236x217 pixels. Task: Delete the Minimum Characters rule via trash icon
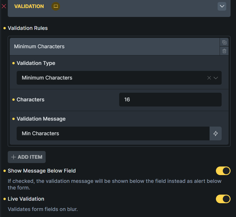[224, 51]
